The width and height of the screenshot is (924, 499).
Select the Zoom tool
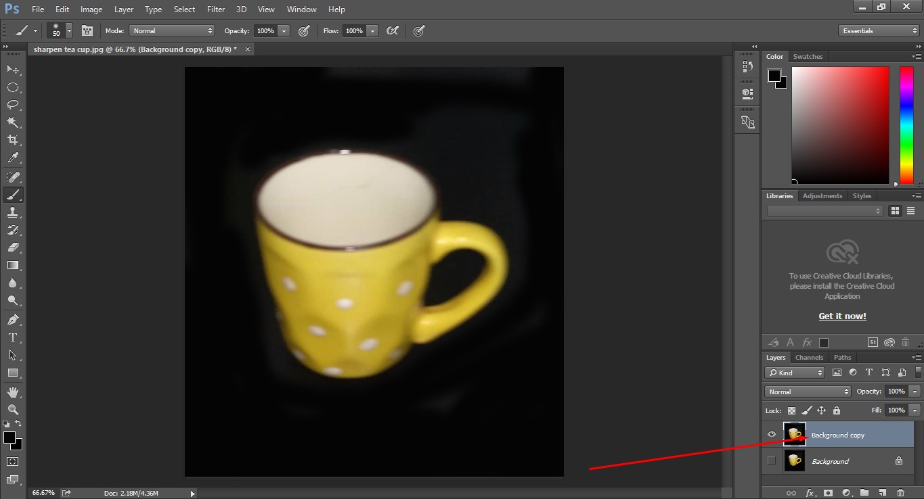(12, 410)
